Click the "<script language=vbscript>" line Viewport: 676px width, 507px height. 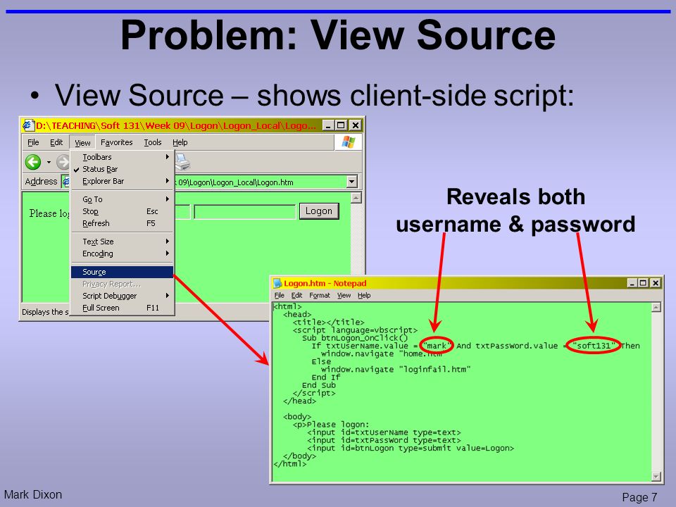point(355,330)
